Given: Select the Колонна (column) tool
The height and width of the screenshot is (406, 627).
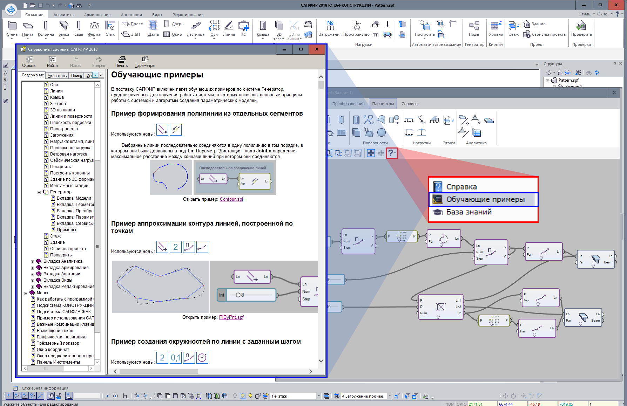Looking at the screenshot, I should tap(46, 29).
